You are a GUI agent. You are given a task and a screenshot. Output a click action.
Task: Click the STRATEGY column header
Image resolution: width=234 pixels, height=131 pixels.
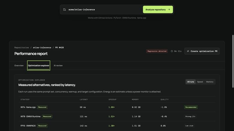[x=25, y=99]
